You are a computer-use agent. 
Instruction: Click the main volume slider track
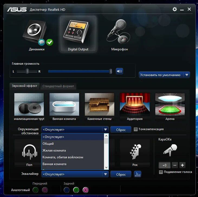pyautogui.click(x=80, y=71)
